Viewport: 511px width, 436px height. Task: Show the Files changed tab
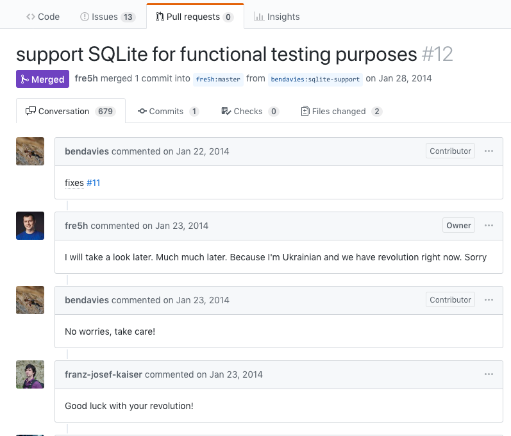(341, 111)
